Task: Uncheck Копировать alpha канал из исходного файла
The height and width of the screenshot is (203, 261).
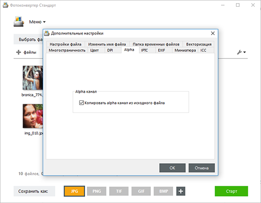Action: pos(81,103)
